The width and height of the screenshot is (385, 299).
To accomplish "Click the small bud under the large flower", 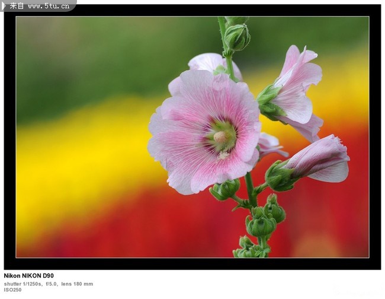I will (x=224, y=190).
